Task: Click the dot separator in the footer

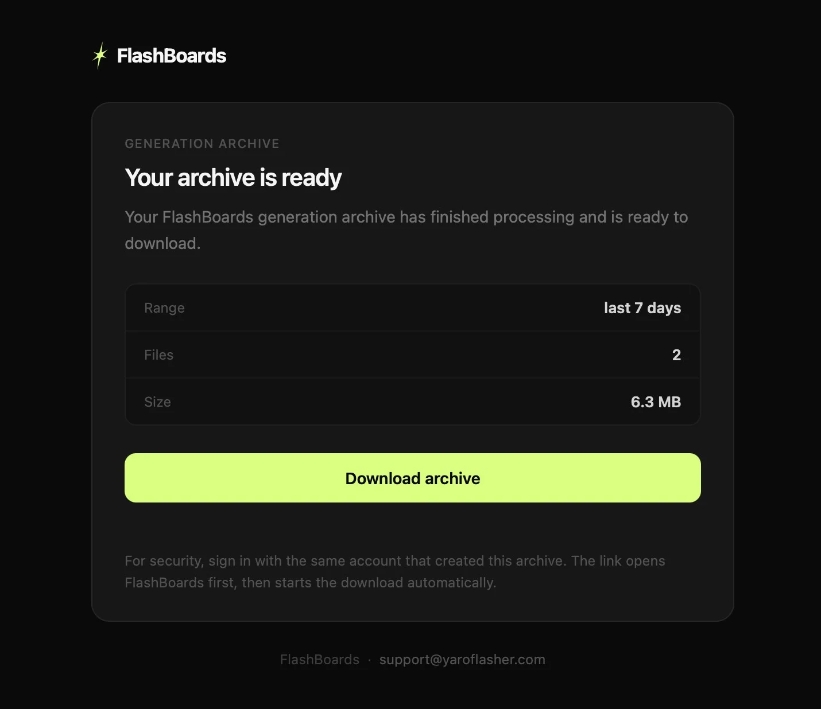Action: click(x=369, y=660)
